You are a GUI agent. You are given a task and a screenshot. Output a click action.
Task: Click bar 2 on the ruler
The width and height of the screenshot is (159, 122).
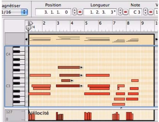[x=44, y=23]
